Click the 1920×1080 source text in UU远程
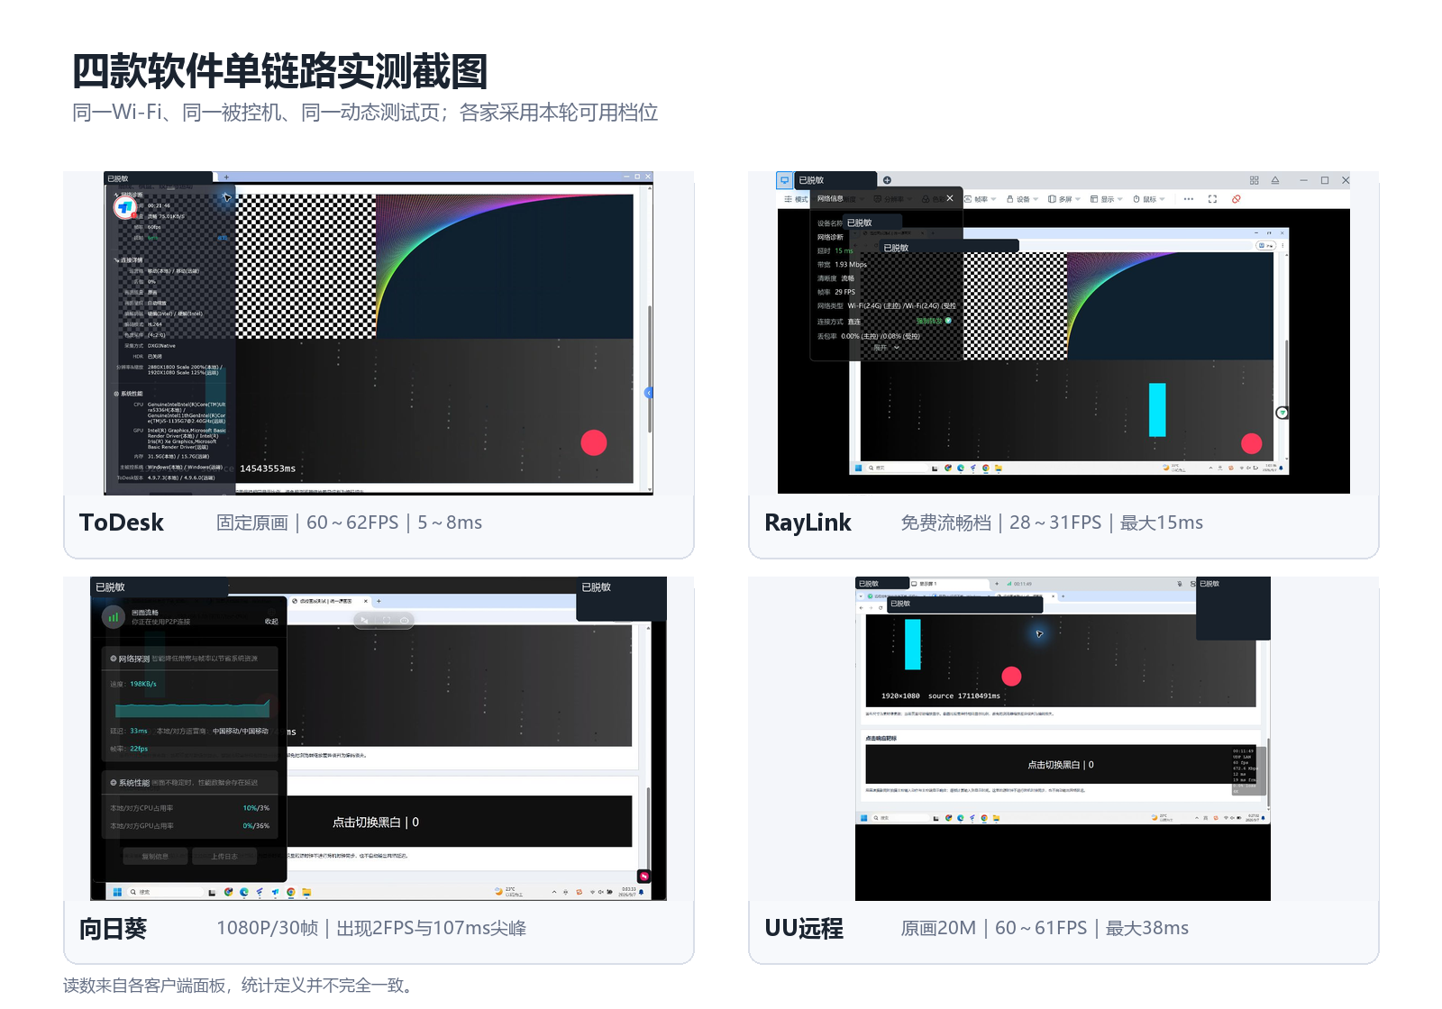This screenshot has width=1442, height=1009. [x=941, y=695]
